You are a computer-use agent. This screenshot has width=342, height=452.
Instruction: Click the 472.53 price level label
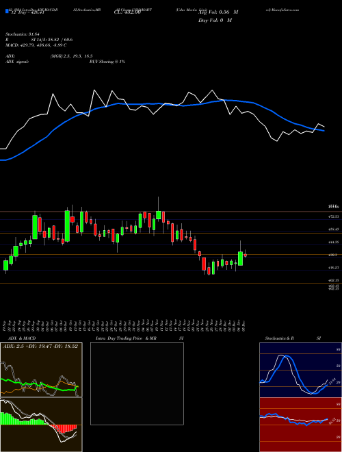pyautogui.click(x=333, y=216)
